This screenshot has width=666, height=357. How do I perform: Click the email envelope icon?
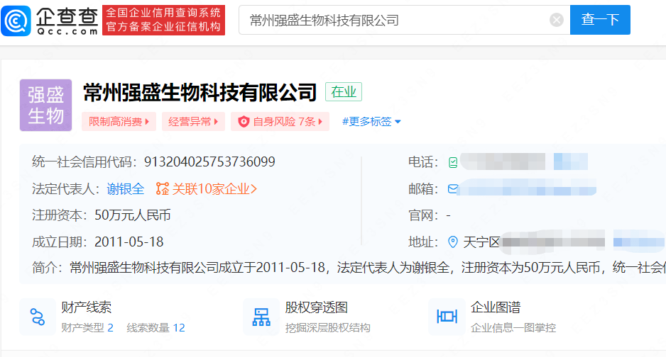tap(453, 188)
